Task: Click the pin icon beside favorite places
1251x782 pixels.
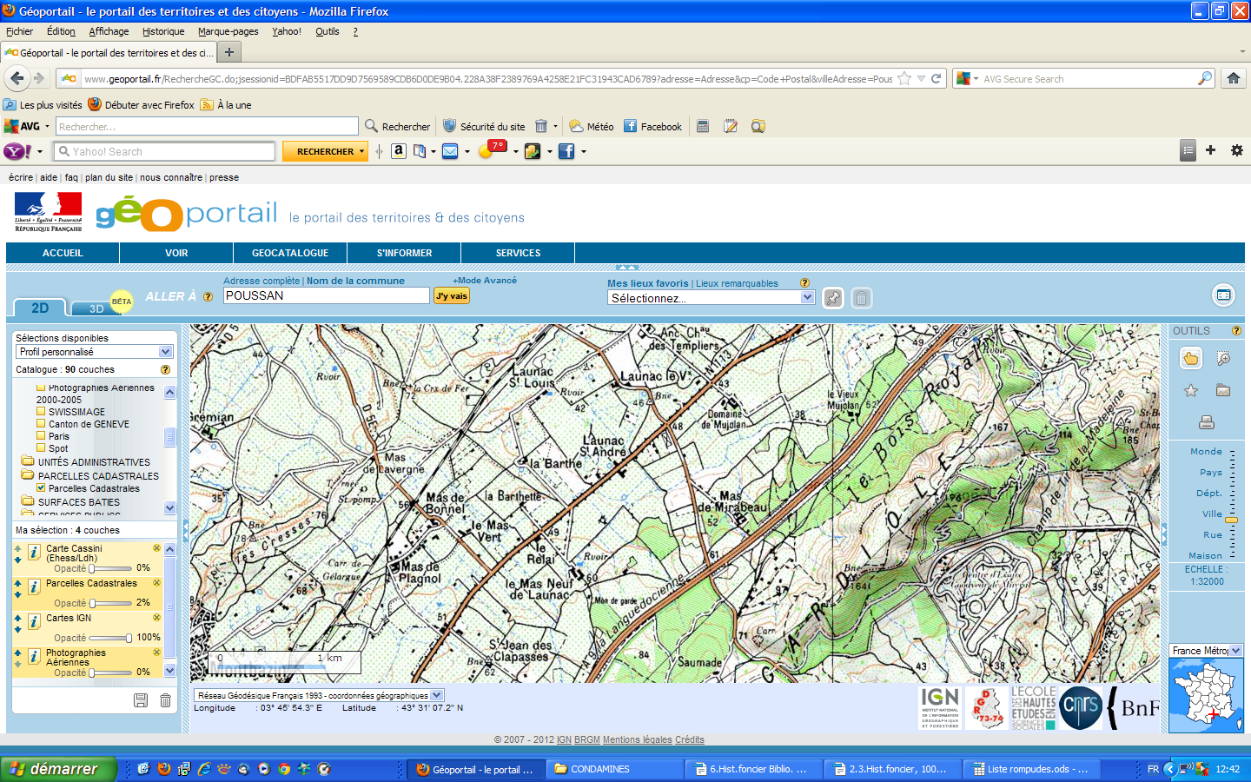Action: (x=832, y=298)
